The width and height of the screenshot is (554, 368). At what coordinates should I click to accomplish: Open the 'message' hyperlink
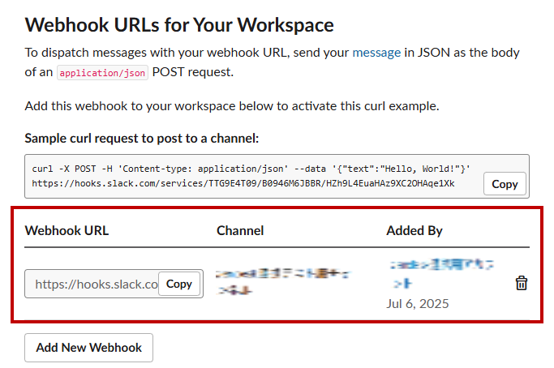376,53
